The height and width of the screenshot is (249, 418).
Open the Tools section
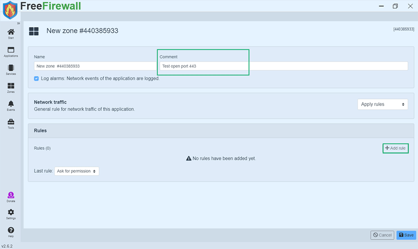pyautogui.click(x=11, y=122)
